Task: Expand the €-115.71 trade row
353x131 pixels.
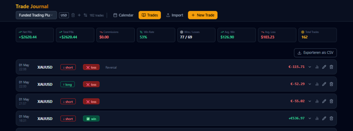Action: pos(310,67)
